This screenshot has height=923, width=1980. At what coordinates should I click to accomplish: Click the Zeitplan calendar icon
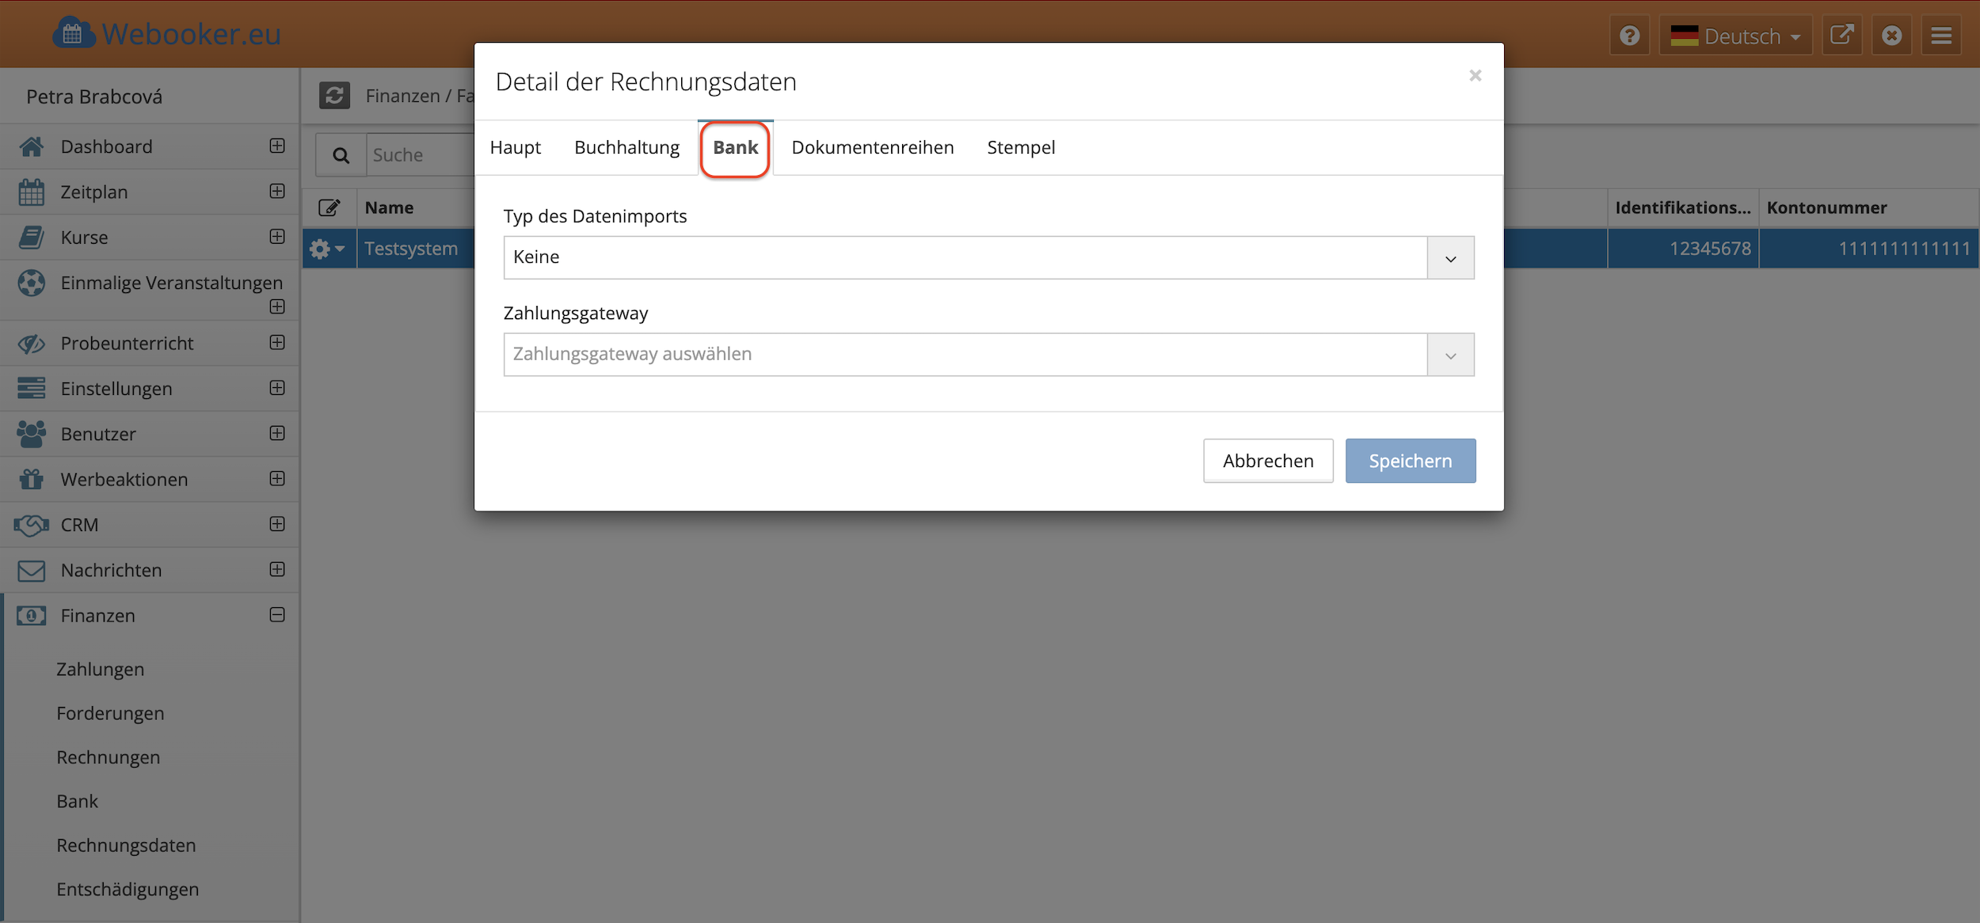click(x=32, y=192)
